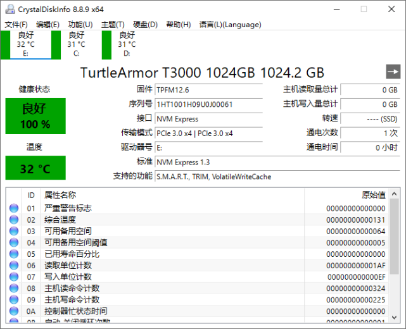The width and height of the screenshot is (406, 329).
Task: Go to next disk with arrow button
Action: [393, 71]
